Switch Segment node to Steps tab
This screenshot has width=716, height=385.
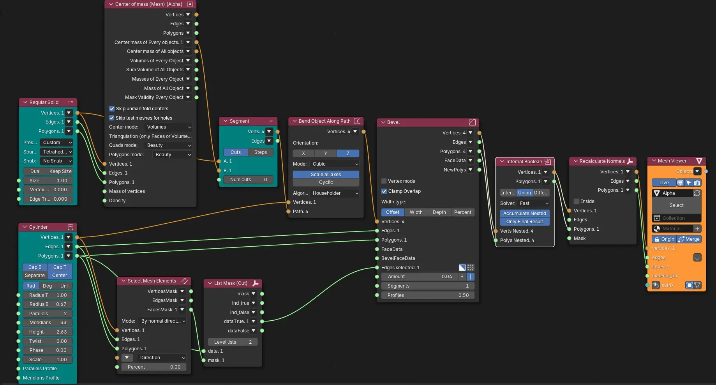pos(261,152)
